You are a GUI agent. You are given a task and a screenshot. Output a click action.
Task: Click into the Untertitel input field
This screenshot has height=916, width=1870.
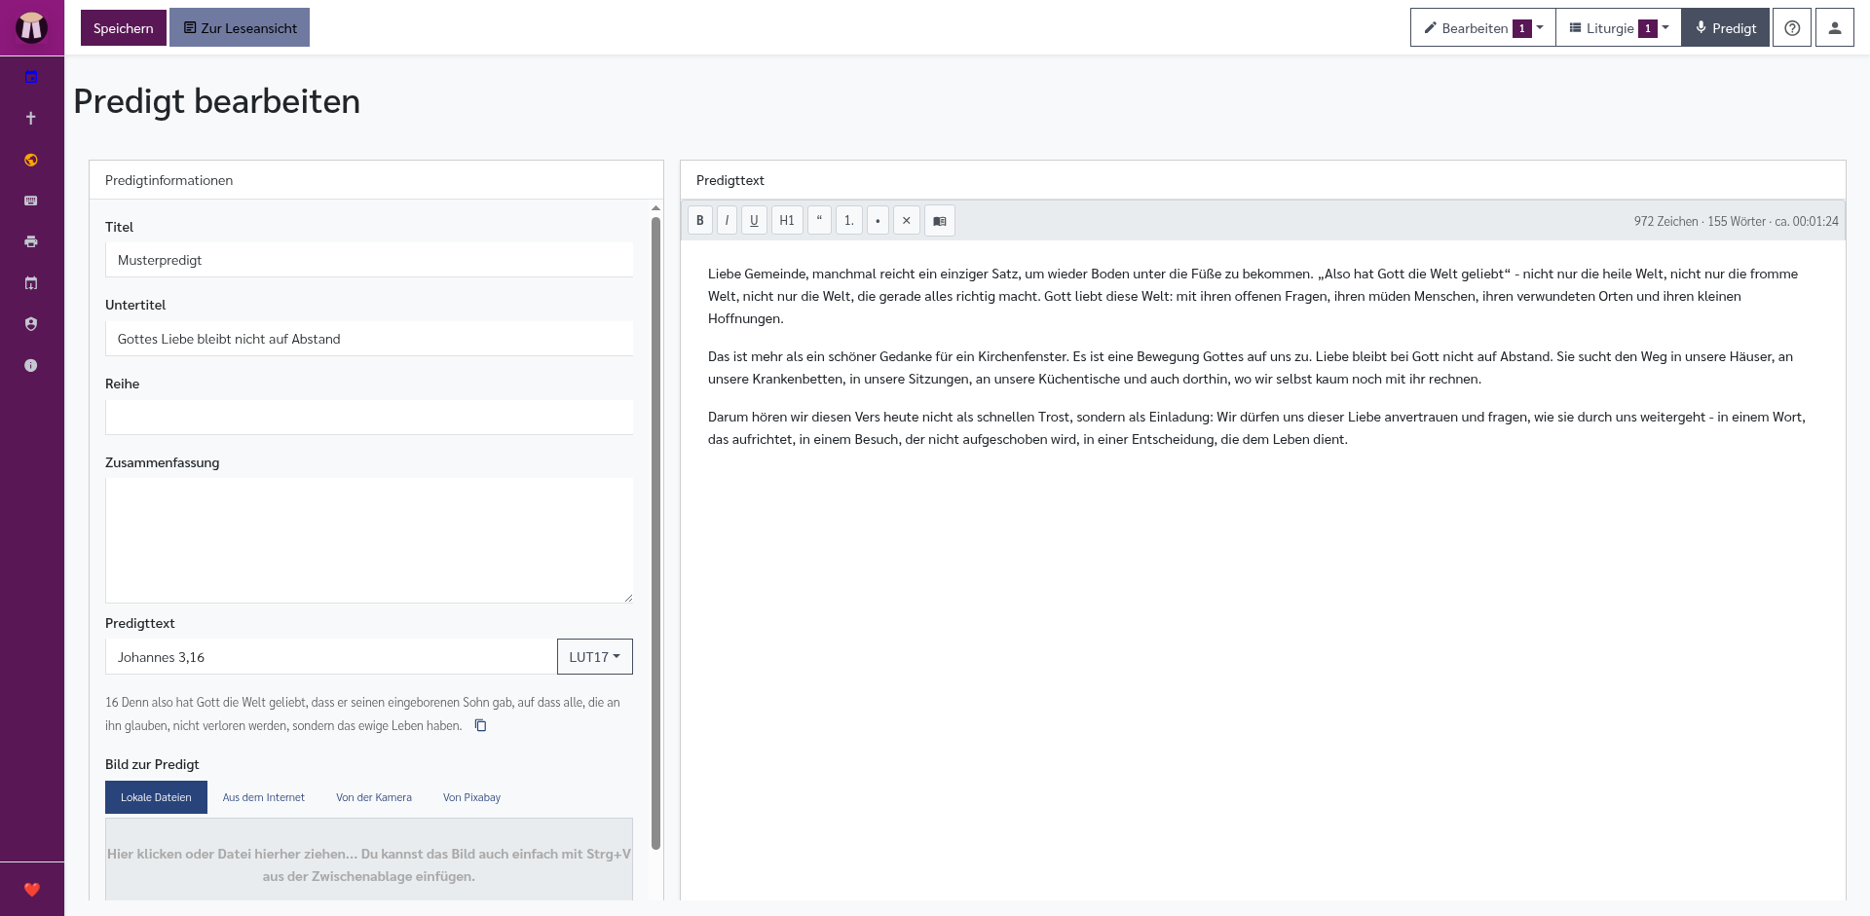tap(369, 339)
